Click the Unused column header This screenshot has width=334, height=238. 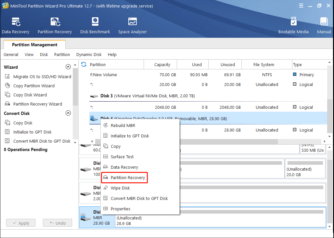225,64
